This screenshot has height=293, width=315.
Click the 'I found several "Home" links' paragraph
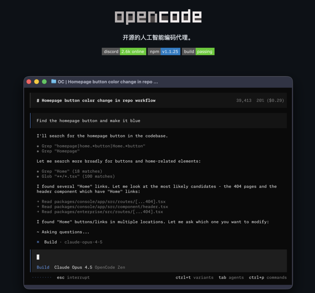pyautogui.click(x=157, y=189)
